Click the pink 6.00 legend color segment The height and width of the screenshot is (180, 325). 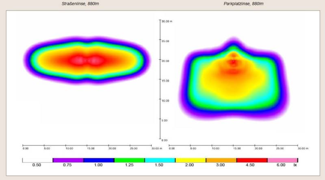tap(282, 160)
